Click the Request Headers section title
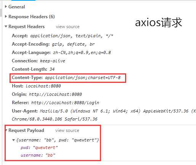Viewport: 196px width, 165px height. [26, 27]
